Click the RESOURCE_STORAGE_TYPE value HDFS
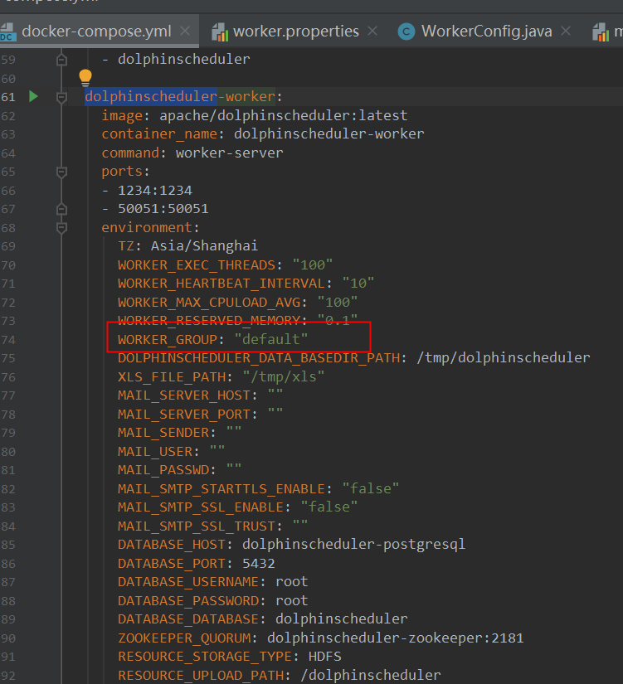The height and width of the screenshot is (684, 623). click(x=325, y=657)
